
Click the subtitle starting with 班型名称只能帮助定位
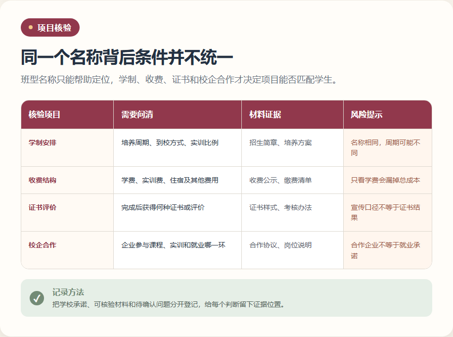pos(179,80)
